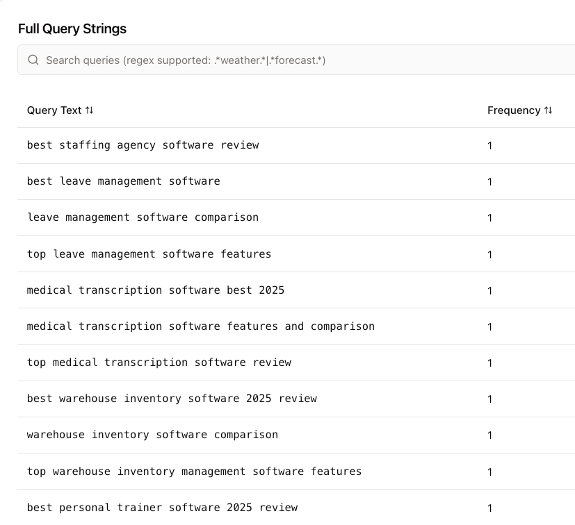Select the 'best leave management software' row

[123, 181]
